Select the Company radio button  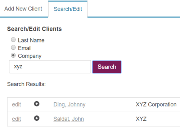13,56
